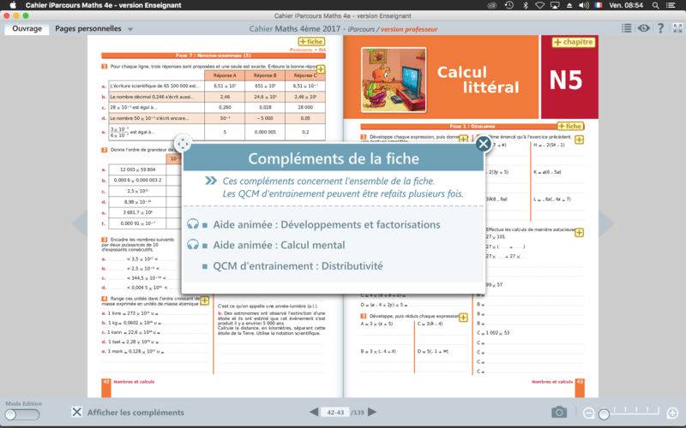Click the +chapitre button on N5 header
686x428 pixels.
(x=573, y=42)
